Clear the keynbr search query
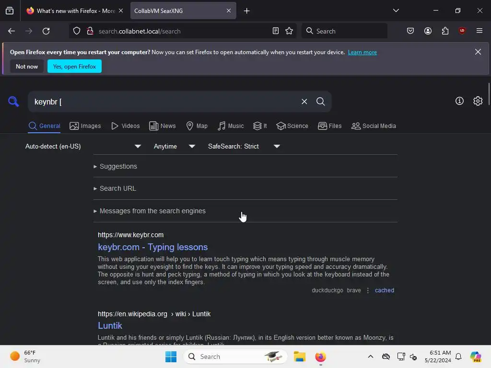This screenshot has height=368, width=491. pyautogui.click(x=304, y=102)
